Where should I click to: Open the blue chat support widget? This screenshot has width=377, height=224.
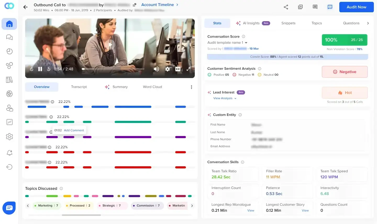(x=9, y=208)
